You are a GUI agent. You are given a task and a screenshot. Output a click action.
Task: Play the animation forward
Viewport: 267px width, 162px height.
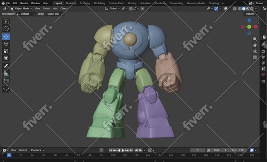(123, 150)
